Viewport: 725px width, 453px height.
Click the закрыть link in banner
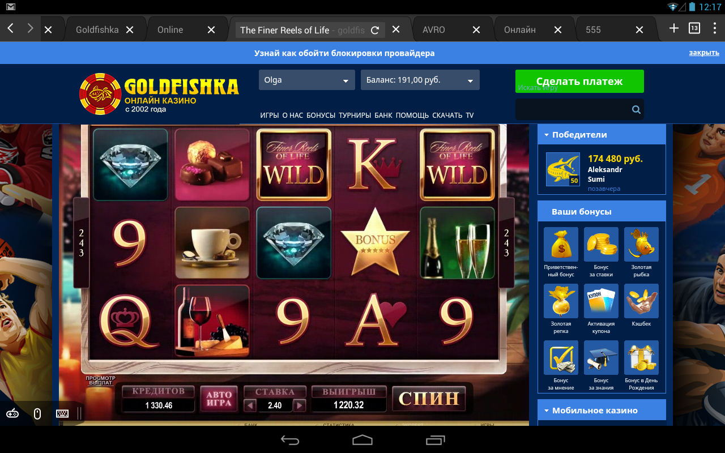(704, 53)
